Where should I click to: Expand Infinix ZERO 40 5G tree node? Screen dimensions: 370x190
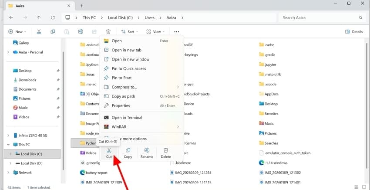tap(8, 136)
